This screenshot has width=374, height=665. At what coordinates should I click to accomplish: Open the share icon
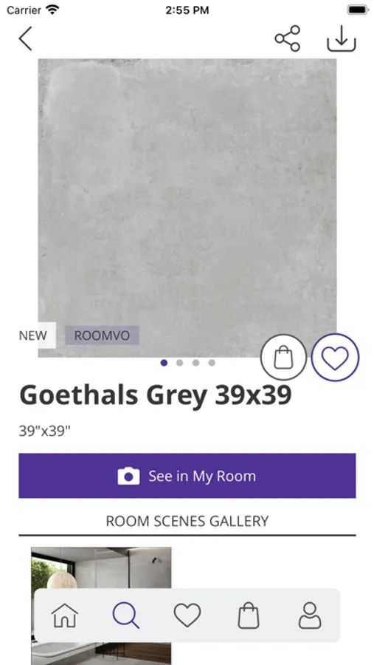[288, 38]
